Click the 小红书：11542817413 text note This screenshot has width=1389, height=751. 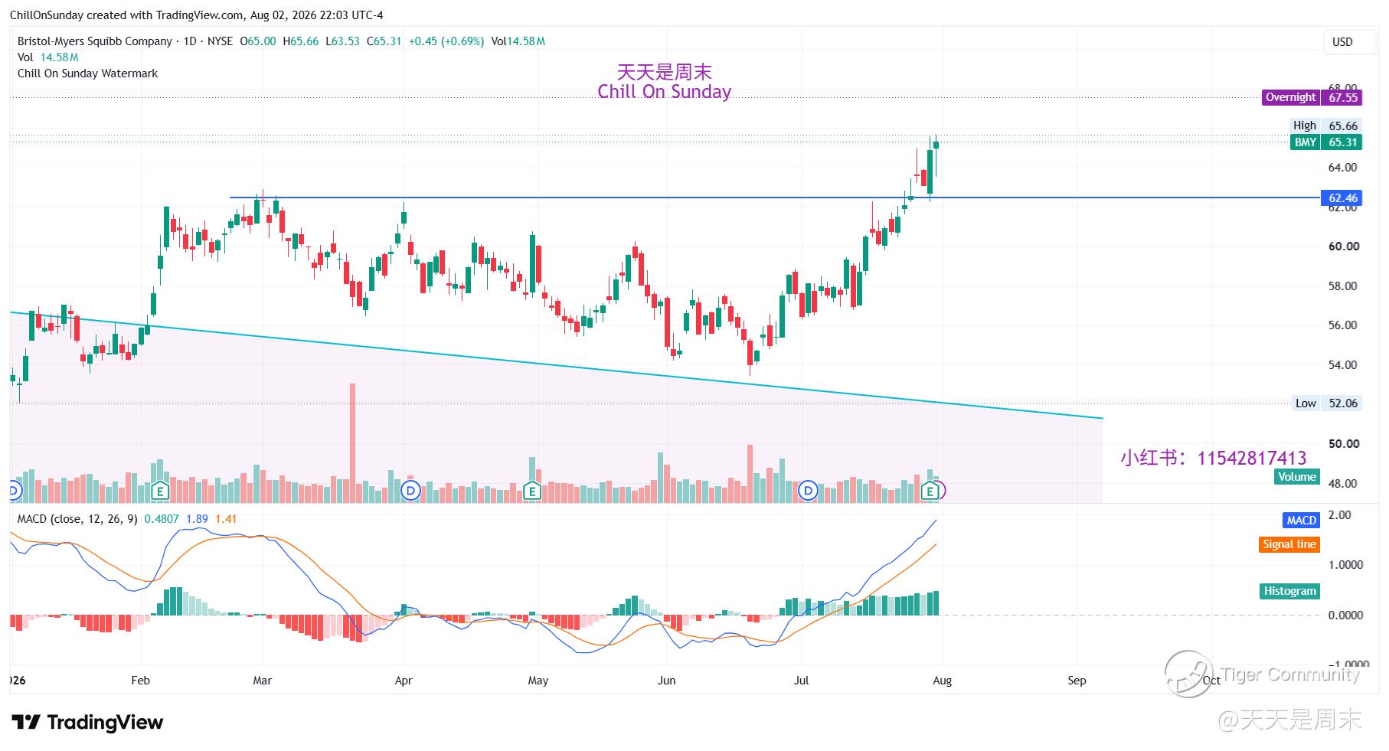click(x=1214, y=458)
